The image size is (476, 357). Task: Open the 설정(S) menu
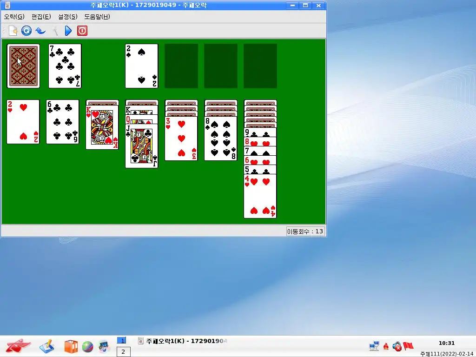click(x=68, y=17)
